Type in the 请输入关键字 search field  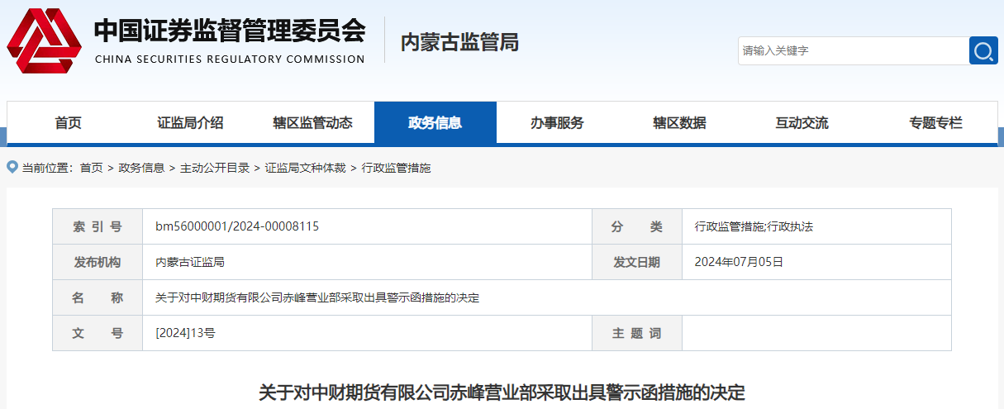852,51
